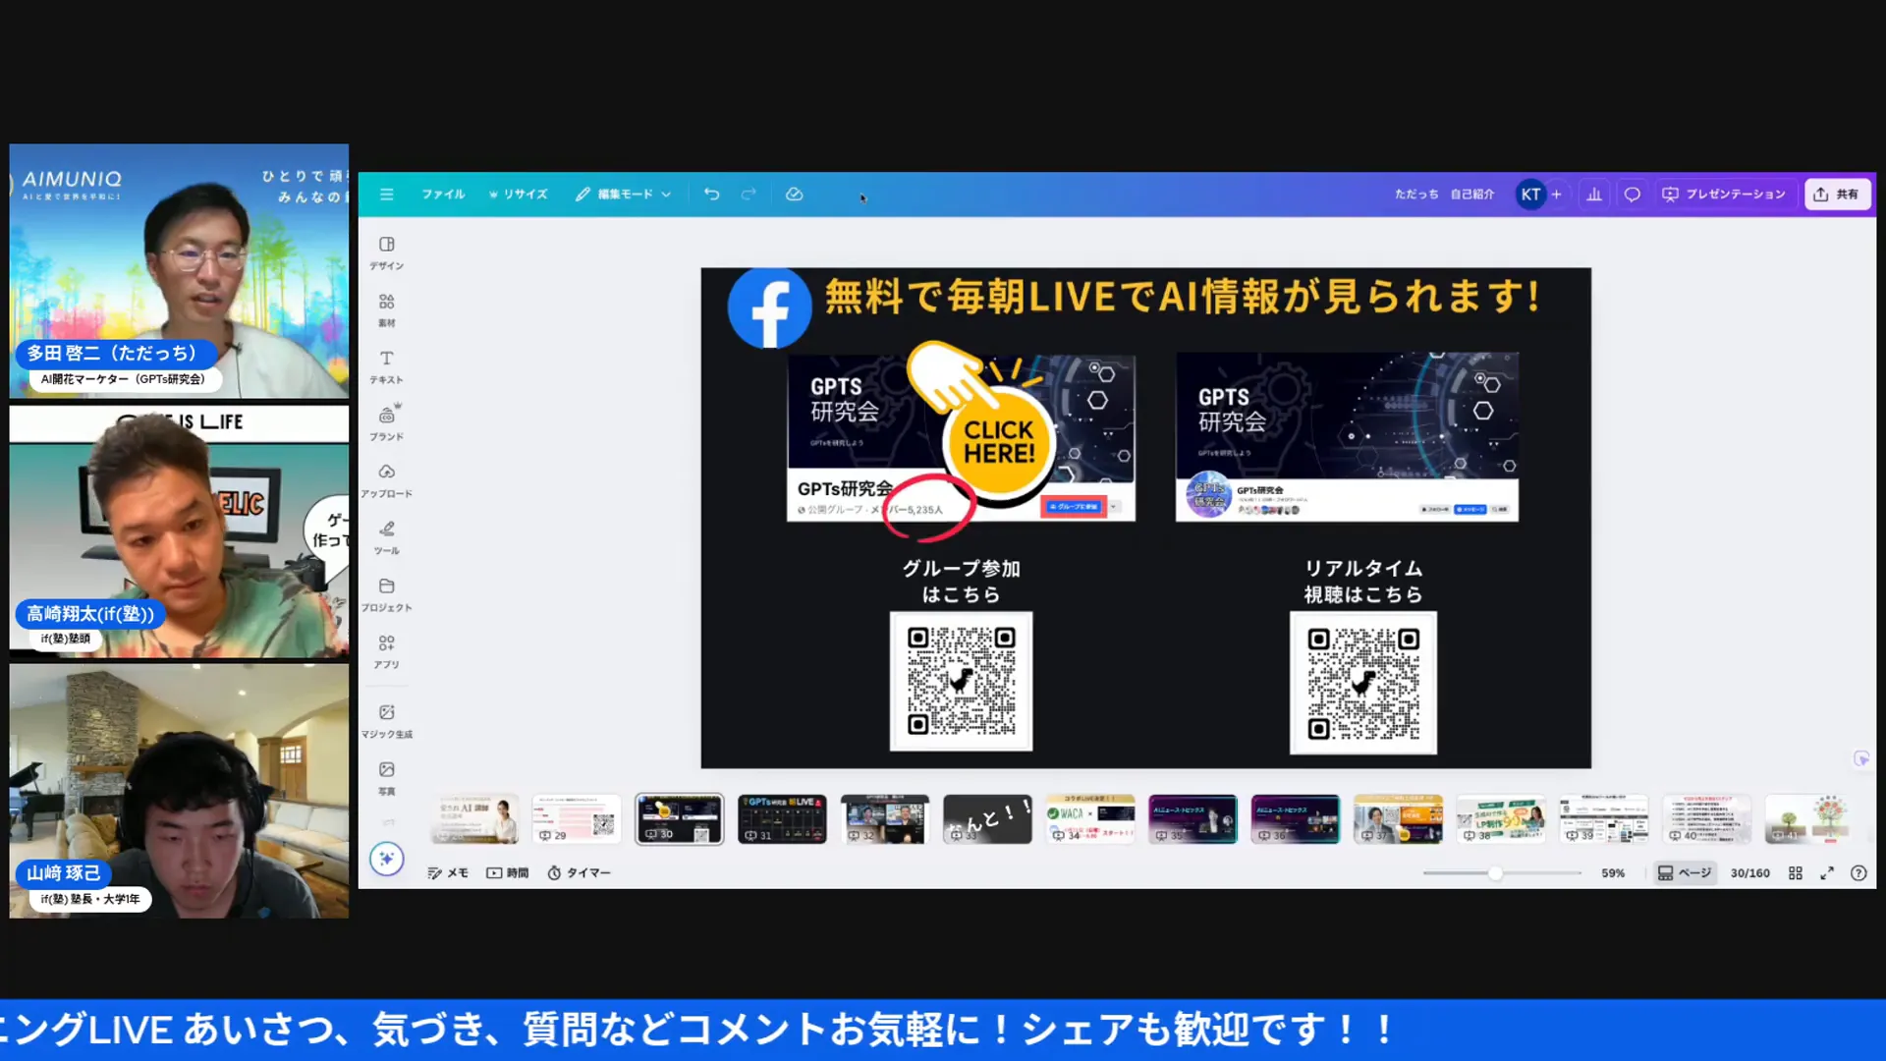Select page 37 thumbnail
Screen dimensions: 1886x1061
(1398, 819)
